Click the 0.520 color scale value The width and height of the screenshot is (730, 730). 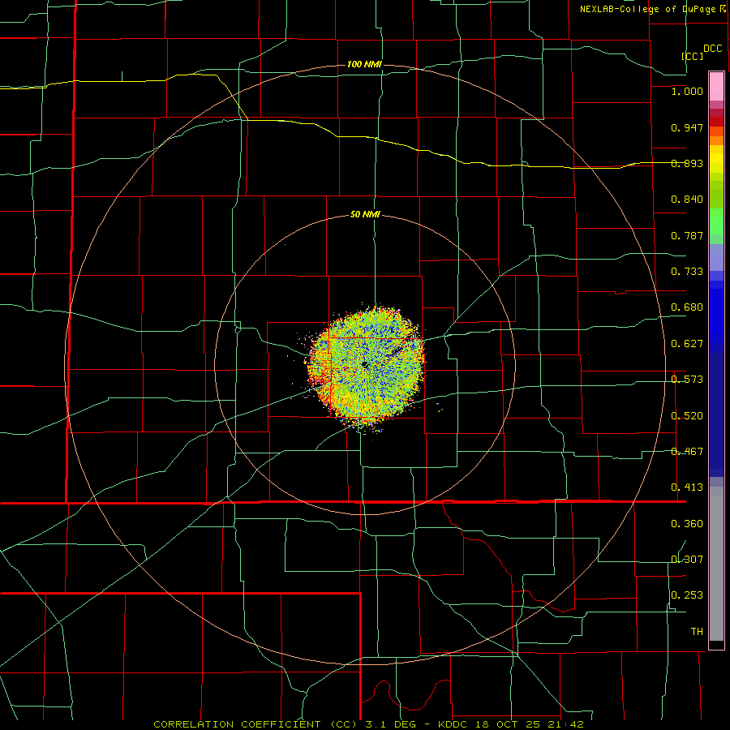(x=687, y=416)
